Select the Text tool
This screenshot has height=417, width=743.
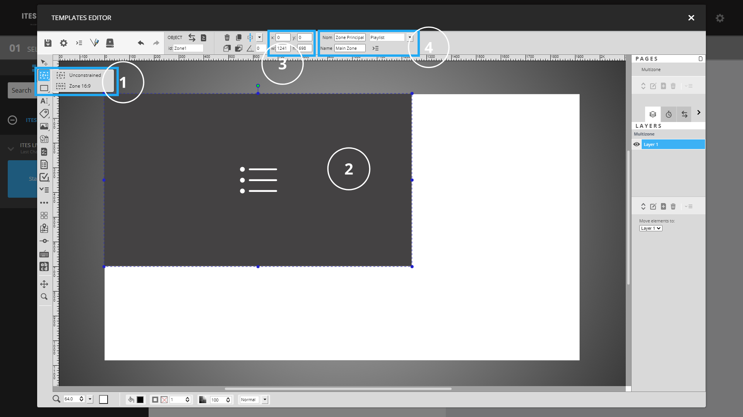[44, 101]
